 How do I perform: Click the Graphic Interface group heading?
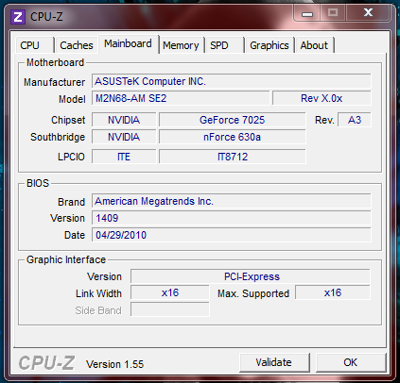pyautogui.click(x=66, y=259)
